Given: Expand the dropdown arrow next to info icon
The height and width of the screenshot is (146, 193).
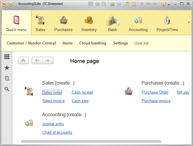Looking at the screenshot, I should coord(169,5).
